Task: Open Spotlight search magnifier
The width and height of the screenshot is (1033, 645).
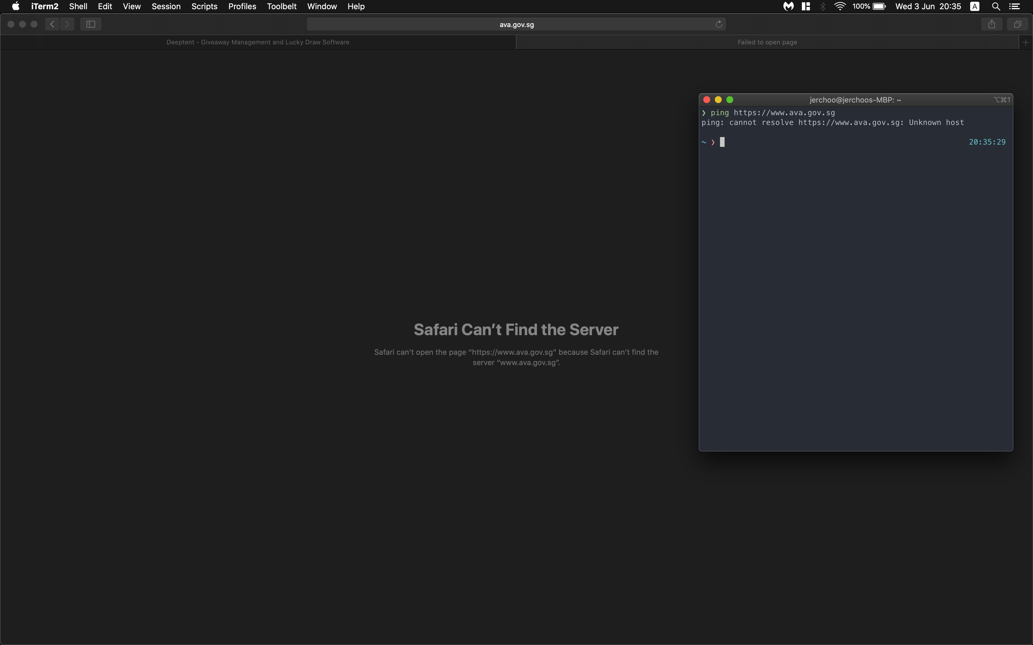Action: pos(996,6)
